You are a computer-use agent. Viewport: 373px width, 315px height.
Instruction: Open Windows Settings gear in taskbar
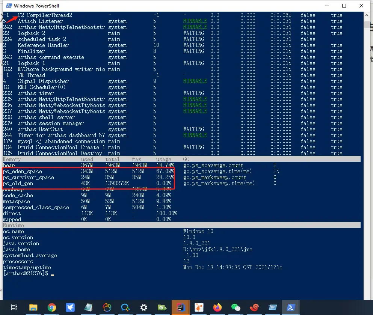(x=144, y=307)
